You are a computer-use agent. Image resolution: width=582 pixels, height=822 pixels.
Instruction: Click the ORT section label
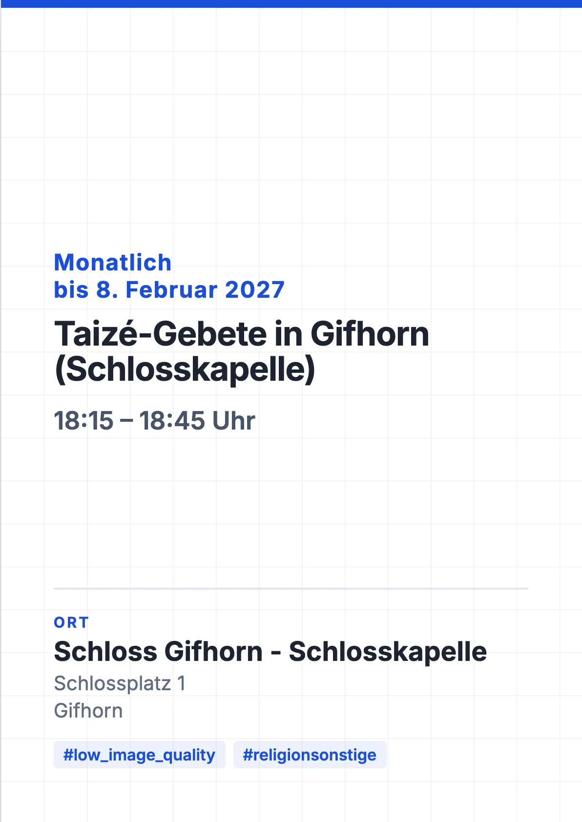click(x=72, y=623)
